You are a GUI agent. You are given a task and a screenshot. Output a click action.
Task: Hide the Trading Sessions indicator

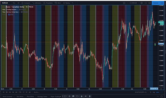(19, 10)
